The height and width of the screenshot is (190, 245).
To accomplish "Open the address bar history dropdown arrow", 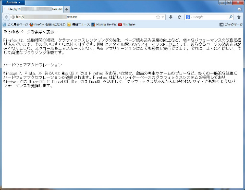I will 163,17.
